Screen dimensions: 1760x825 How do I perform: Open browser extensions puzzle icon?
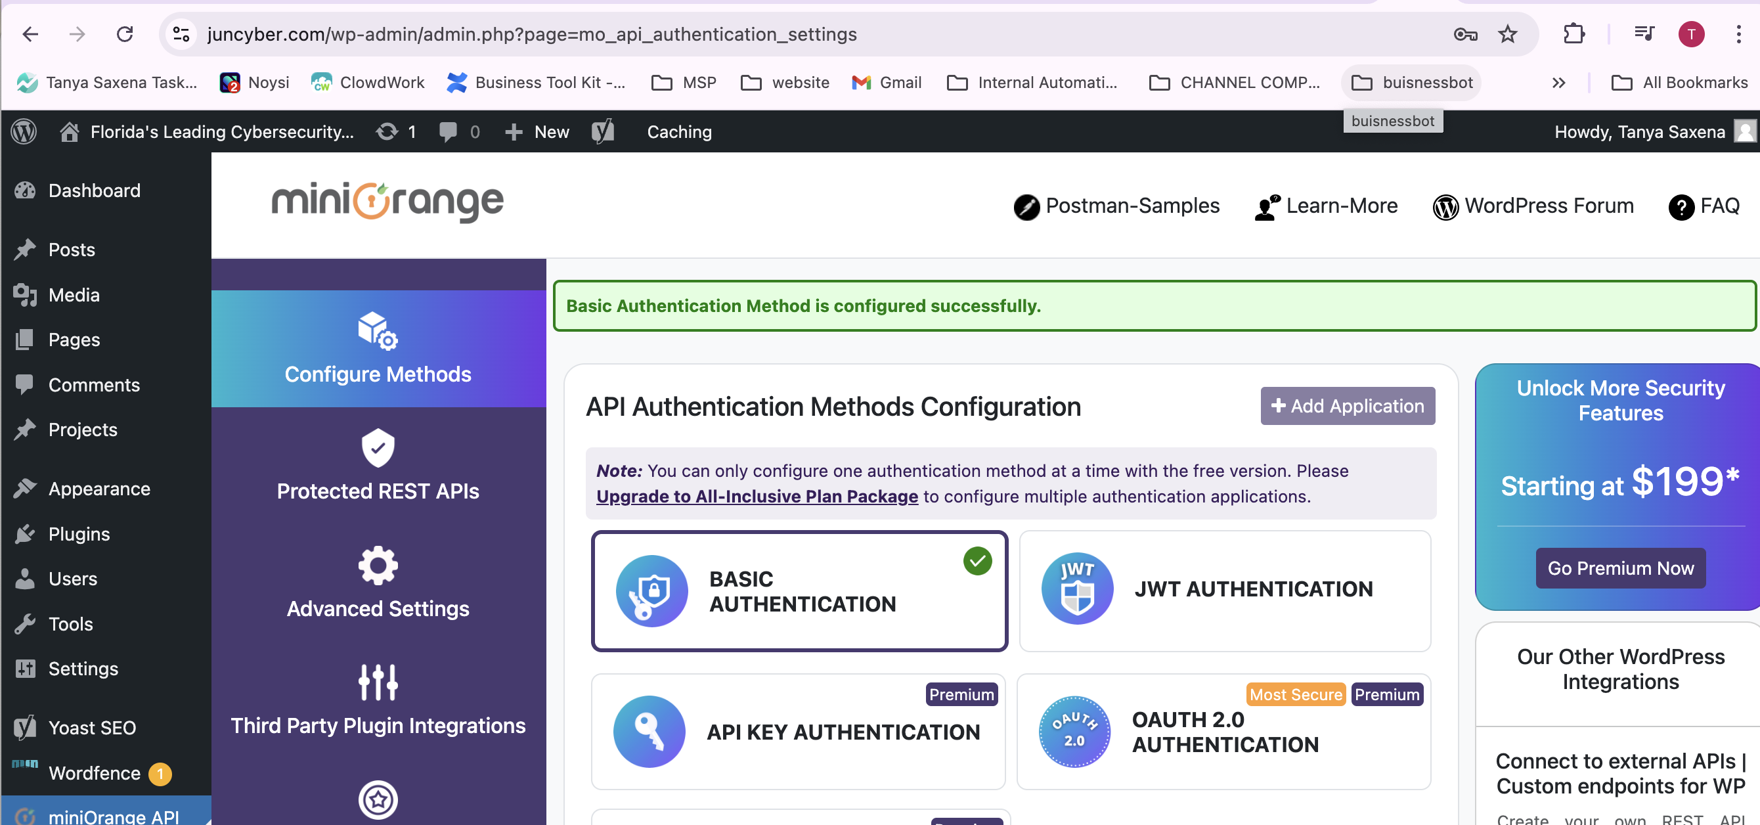[x=1574, y=34]
